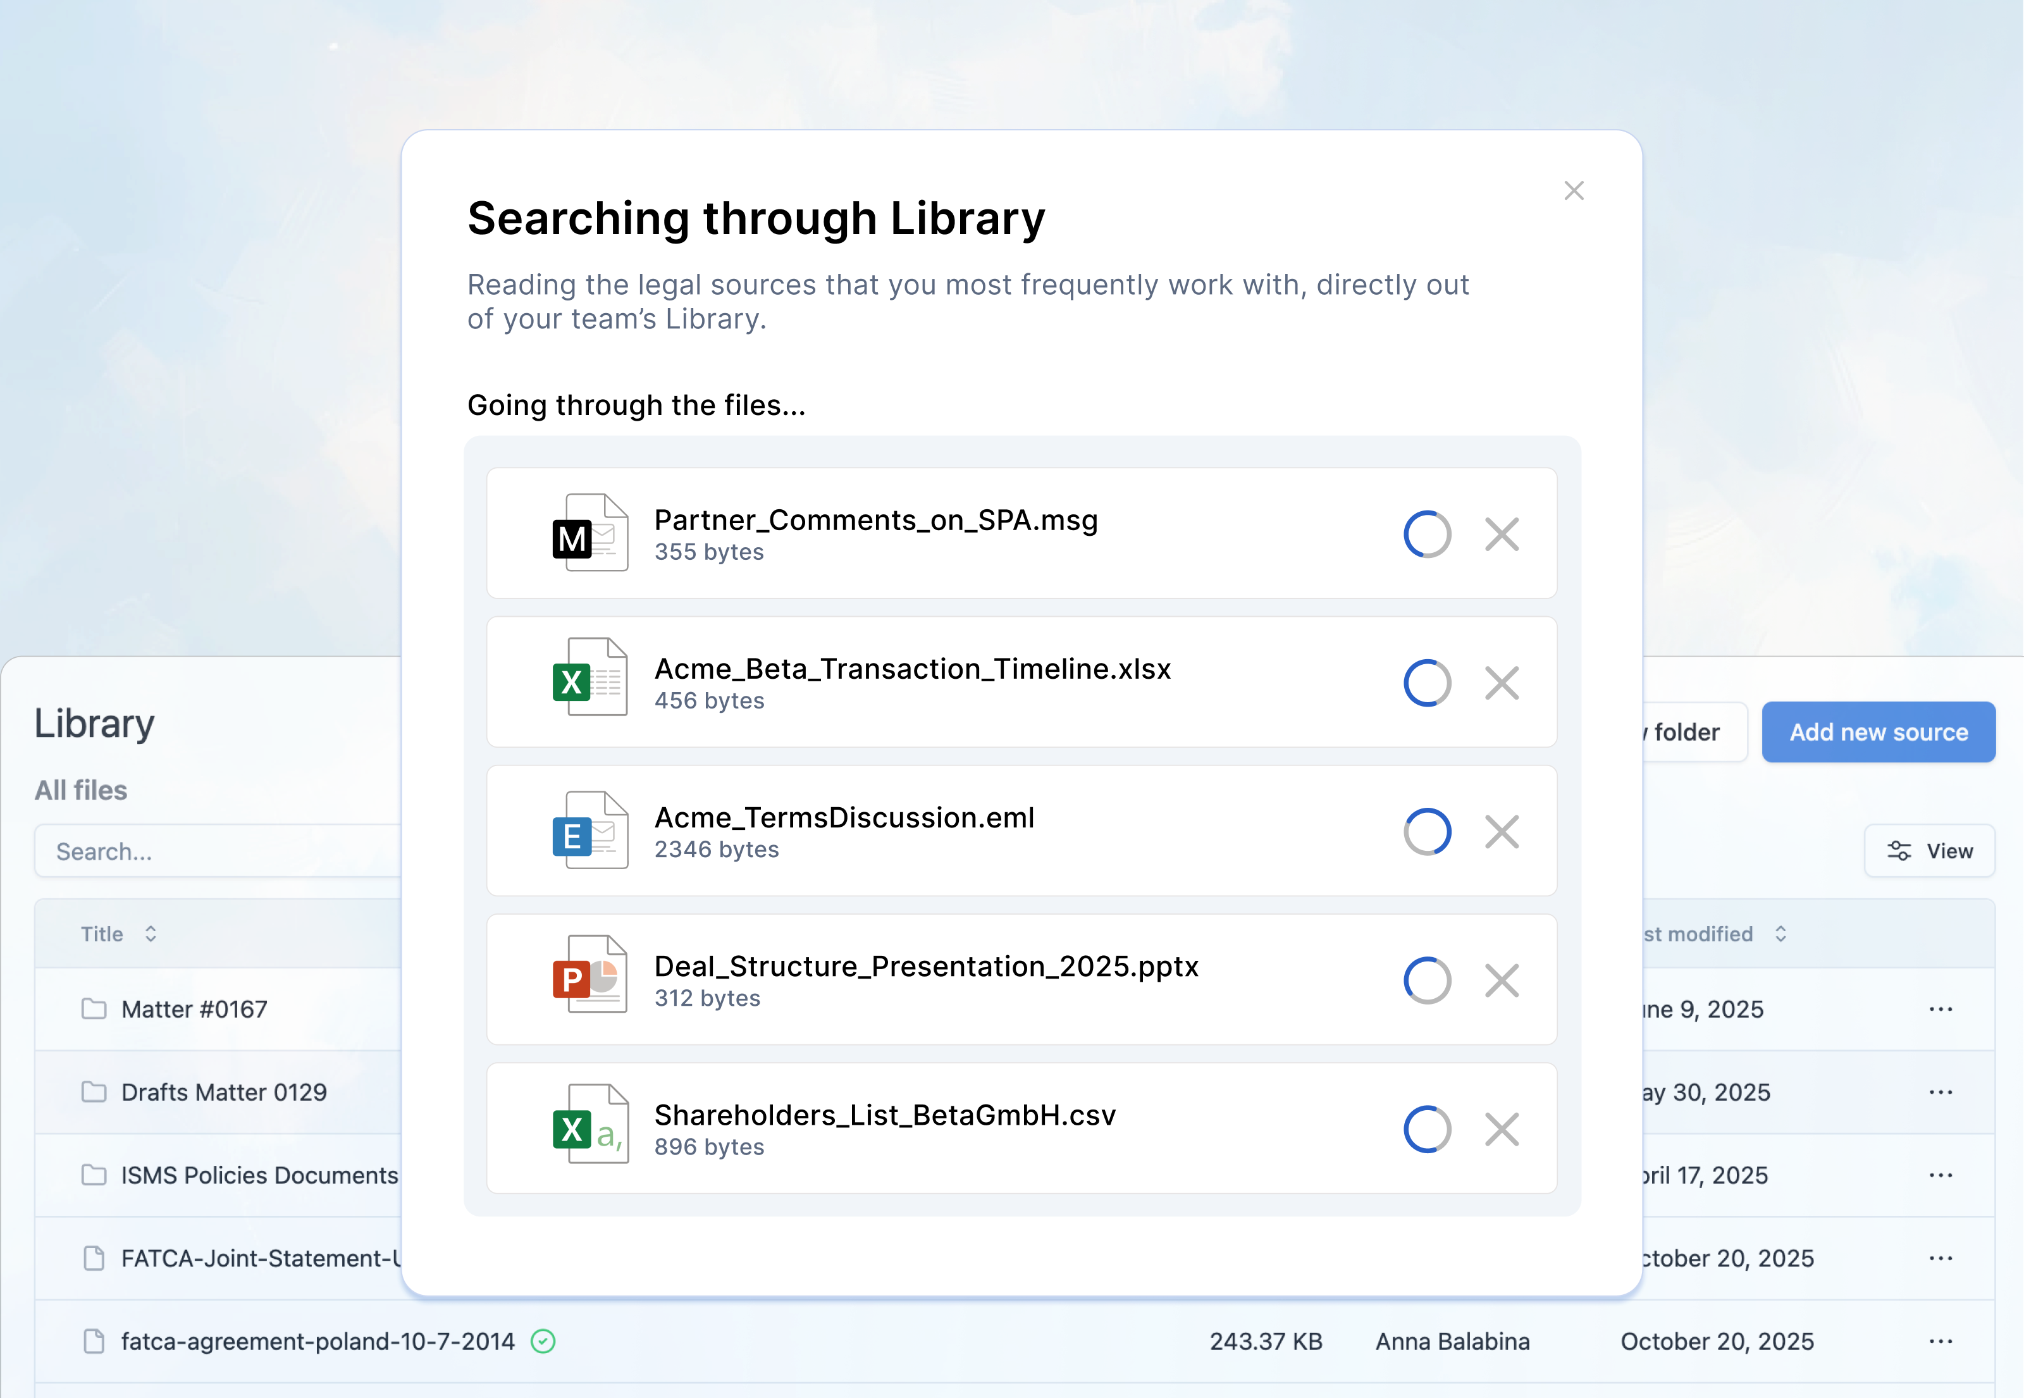Open more options for the Matter #0167 row

[x=1940, y=1009]
